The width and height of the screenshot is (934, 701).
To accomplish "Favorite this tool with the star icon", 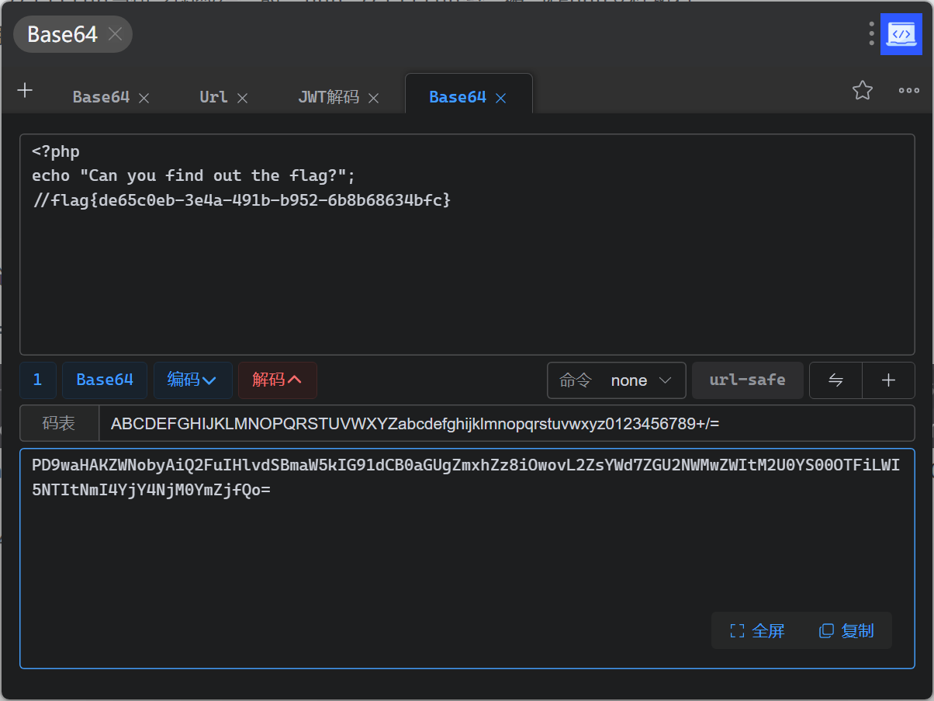I will coord(863,91).
